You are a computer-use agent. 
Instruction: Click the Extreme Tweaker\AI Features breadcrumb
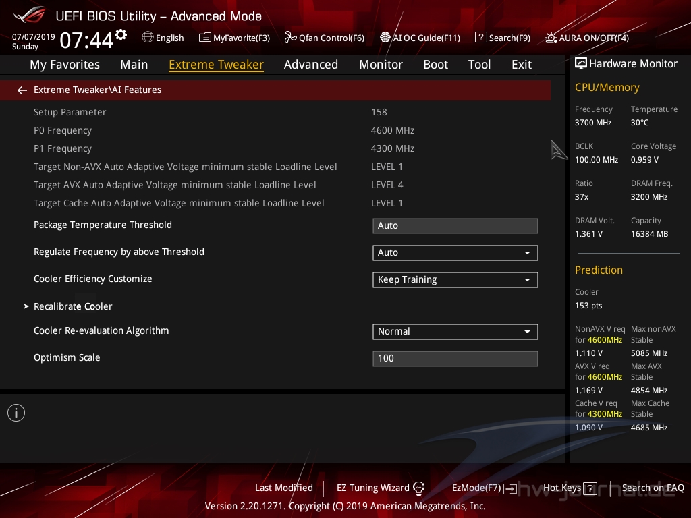point(97,90)
